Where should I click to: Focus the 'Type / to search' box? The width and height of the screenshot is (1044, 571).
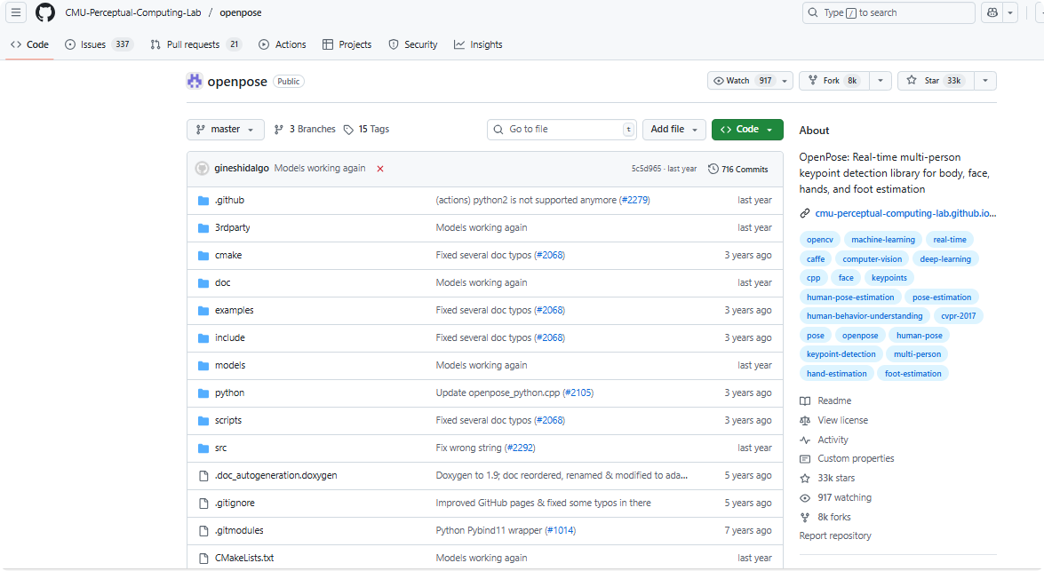(889, 12)
